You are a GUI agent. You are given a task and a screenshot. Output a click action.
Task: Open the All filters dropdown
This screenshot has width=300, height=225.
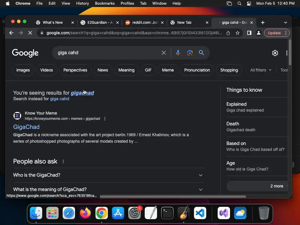pos(260,70)
